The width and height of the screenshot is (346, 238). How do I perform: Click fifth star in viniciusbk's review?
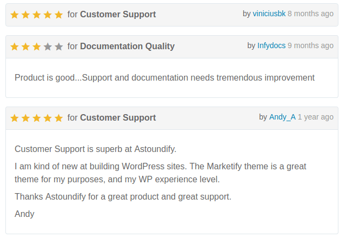tap(59, 15)
